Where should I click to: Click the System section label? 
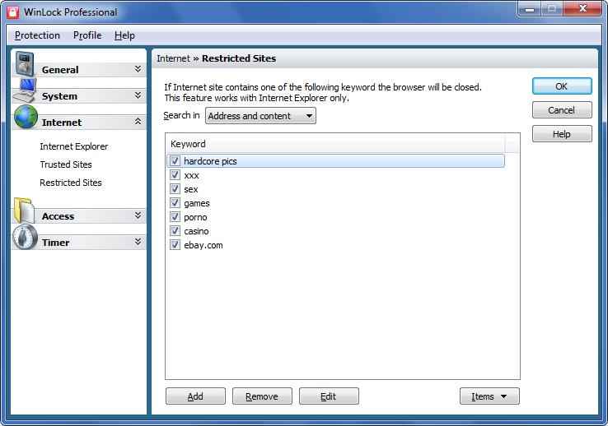(59, 96)
